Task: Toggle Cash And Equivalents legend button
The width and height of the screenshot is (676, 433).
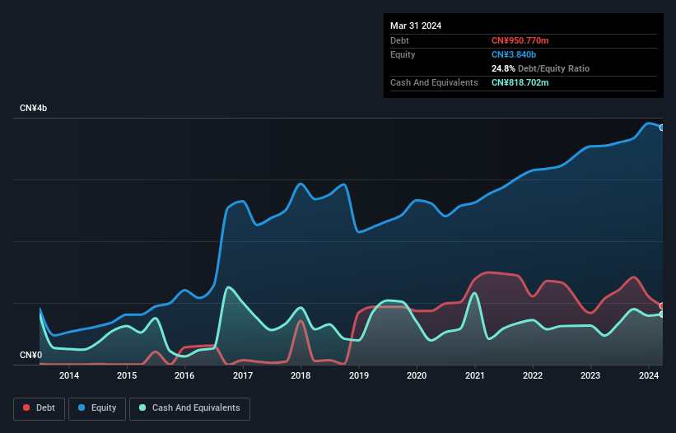Action: coord(189,408)
